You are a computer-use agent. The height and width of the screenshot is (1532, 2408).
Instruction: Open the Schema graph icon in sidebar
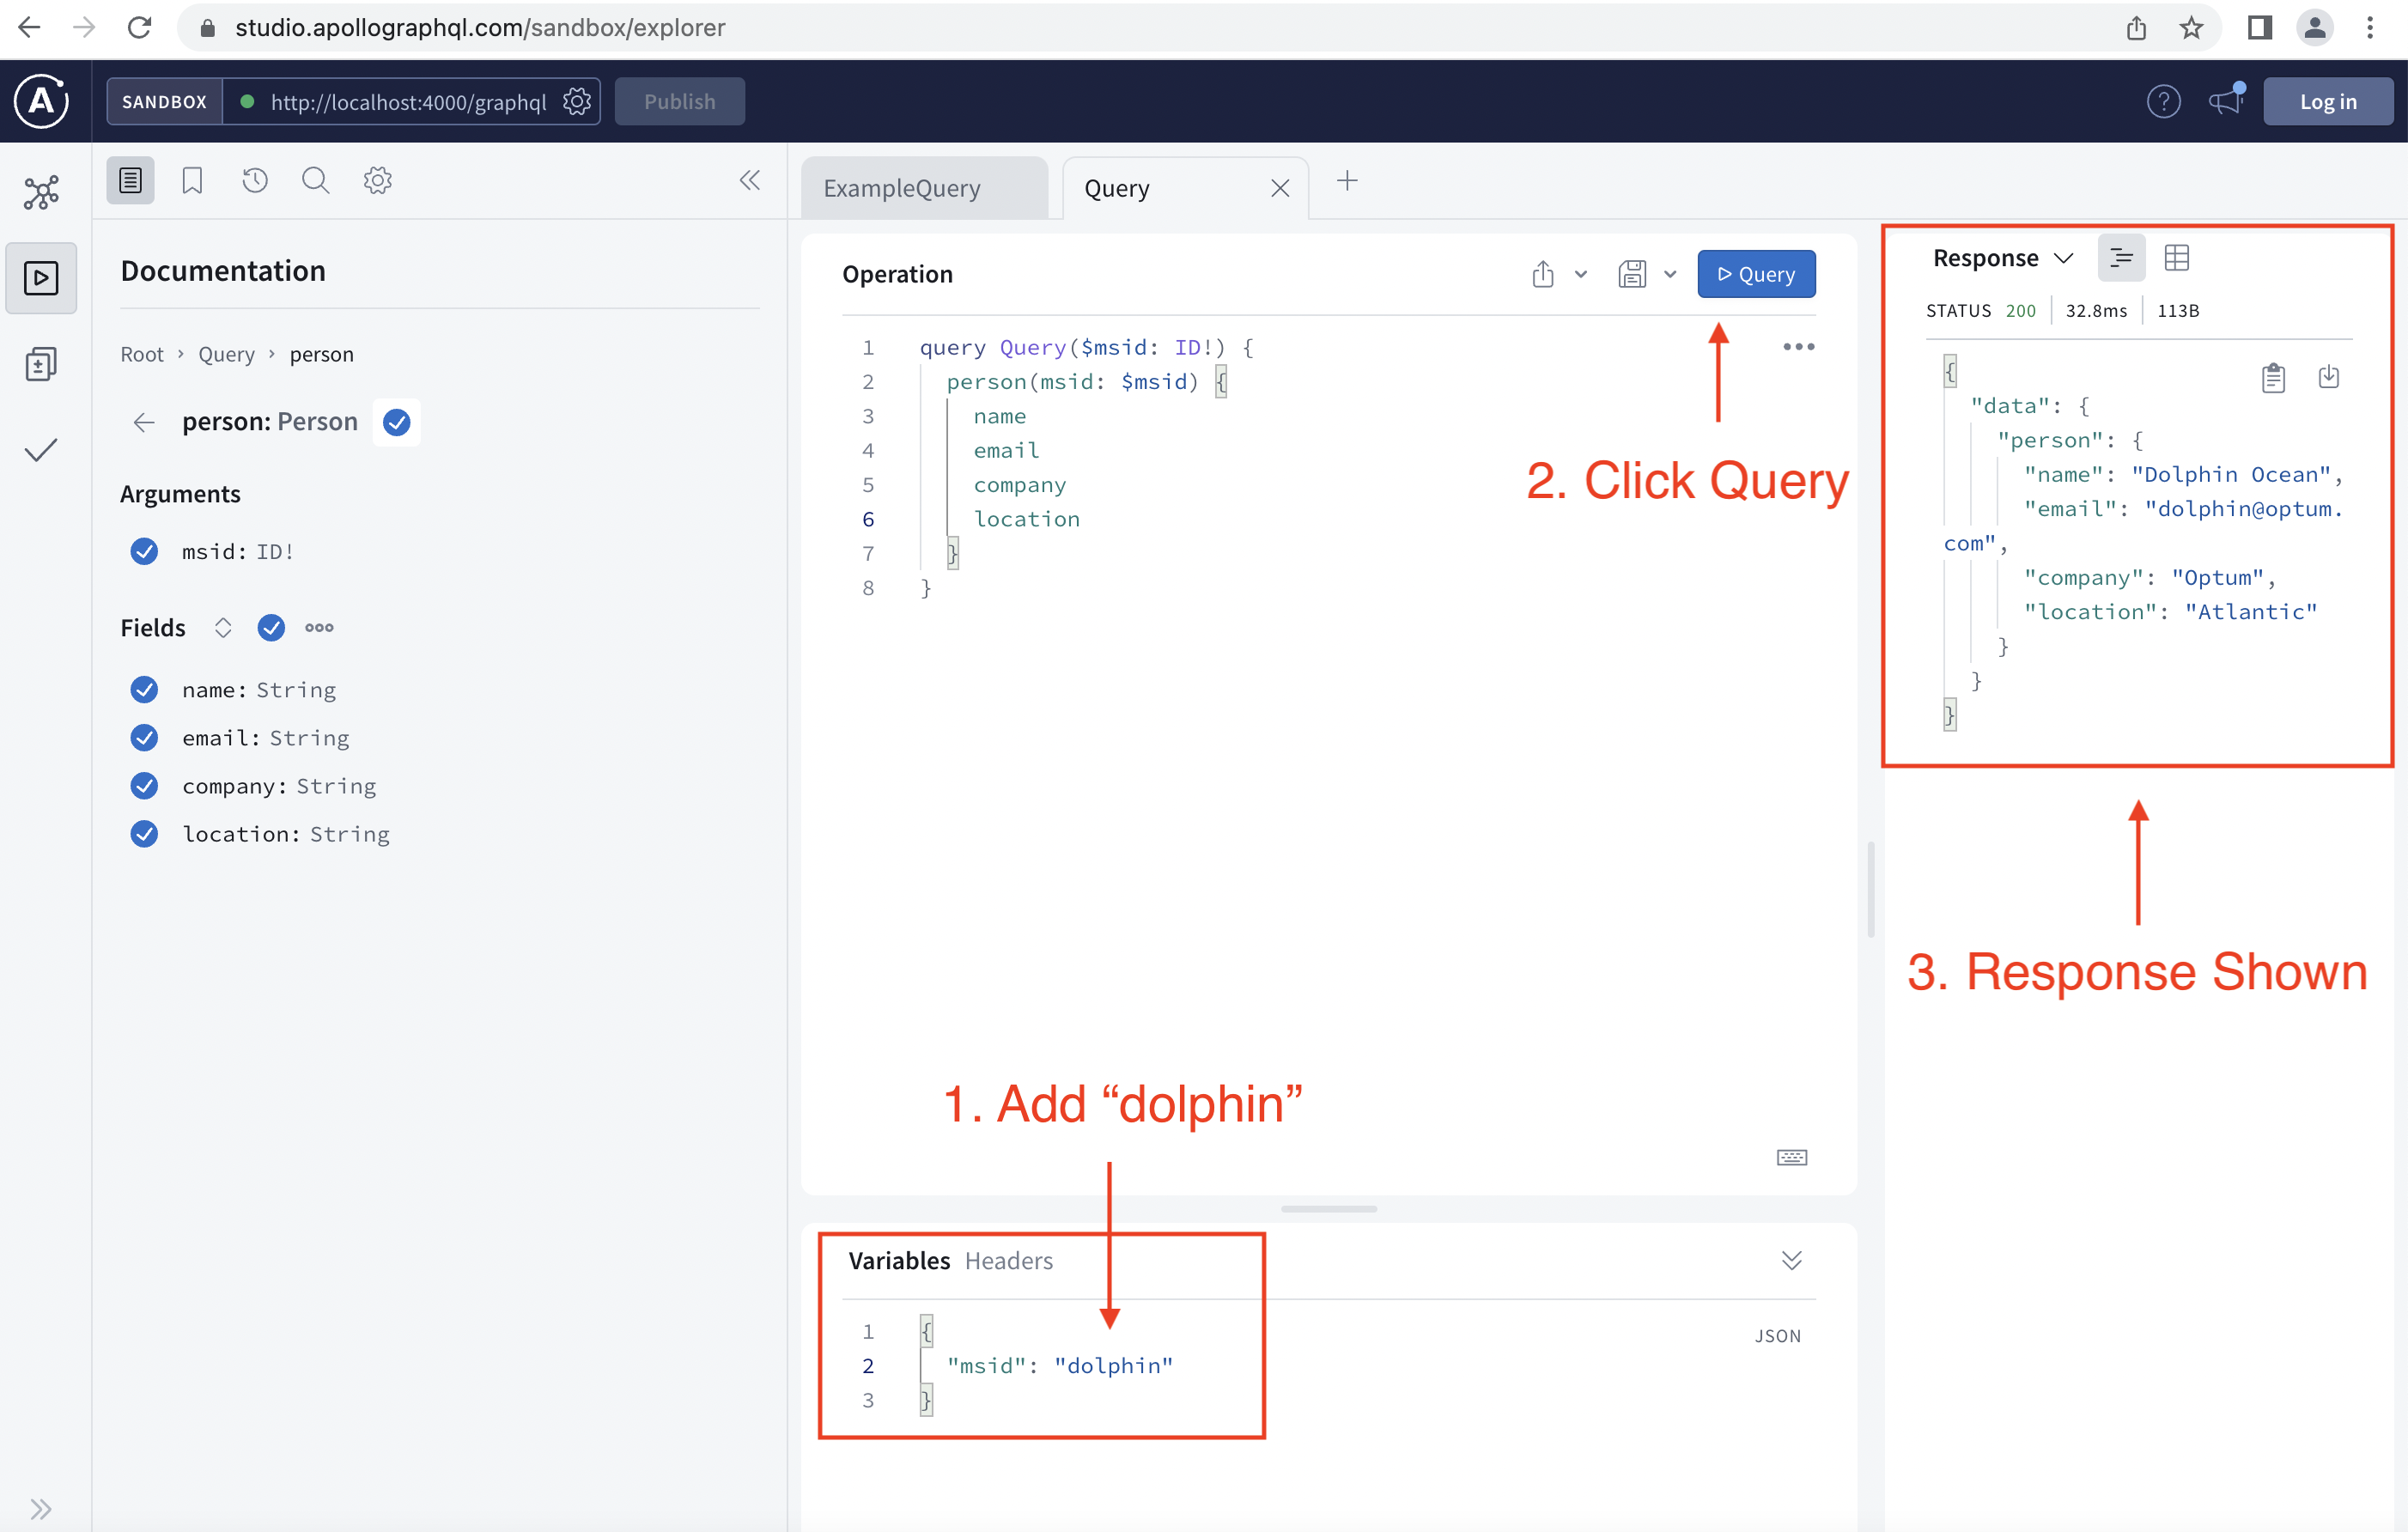(41, 192)
